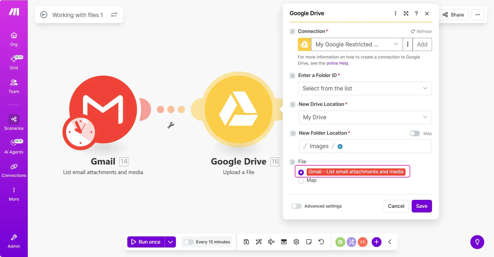
Task: Click the Save button in panel
Action: click(x=422, y=206)
